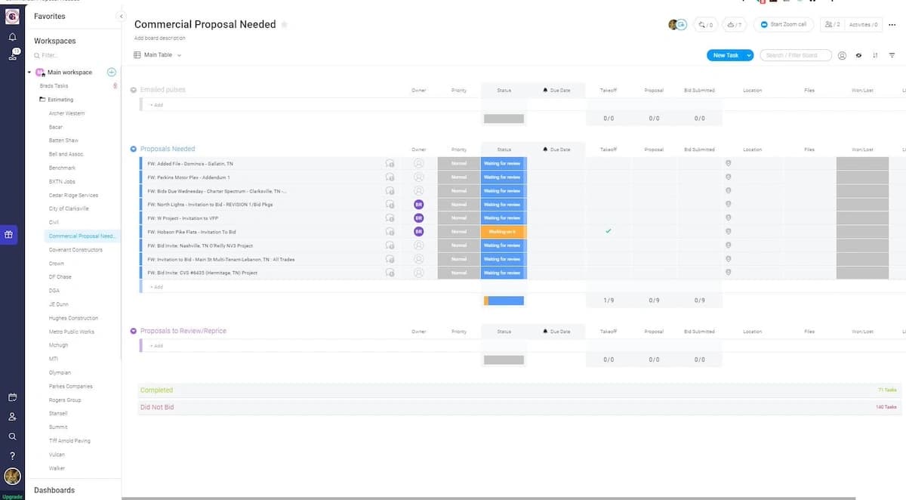Open the sort arrows icon in toolbar
The height and width of the screenshot is (500, 906).
tap(875, 55)
